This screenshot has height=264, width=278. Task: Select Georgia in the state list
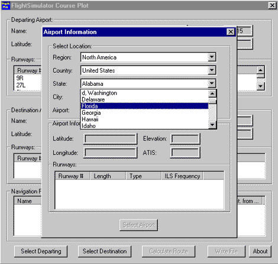coord(145,112)
